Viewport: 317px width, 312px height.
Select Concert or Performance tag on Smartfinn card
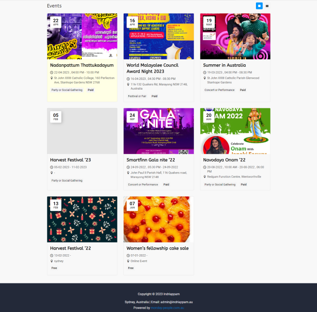pyautogui.click(x=143, y=184)
